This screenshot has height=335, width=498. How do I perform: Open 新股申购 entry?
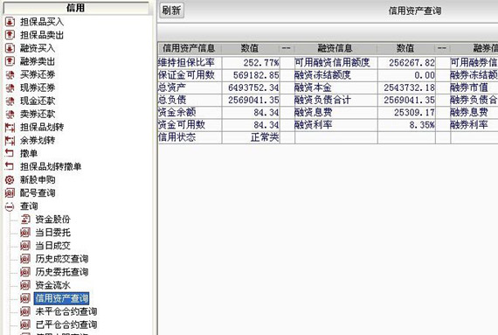[38, 179]
